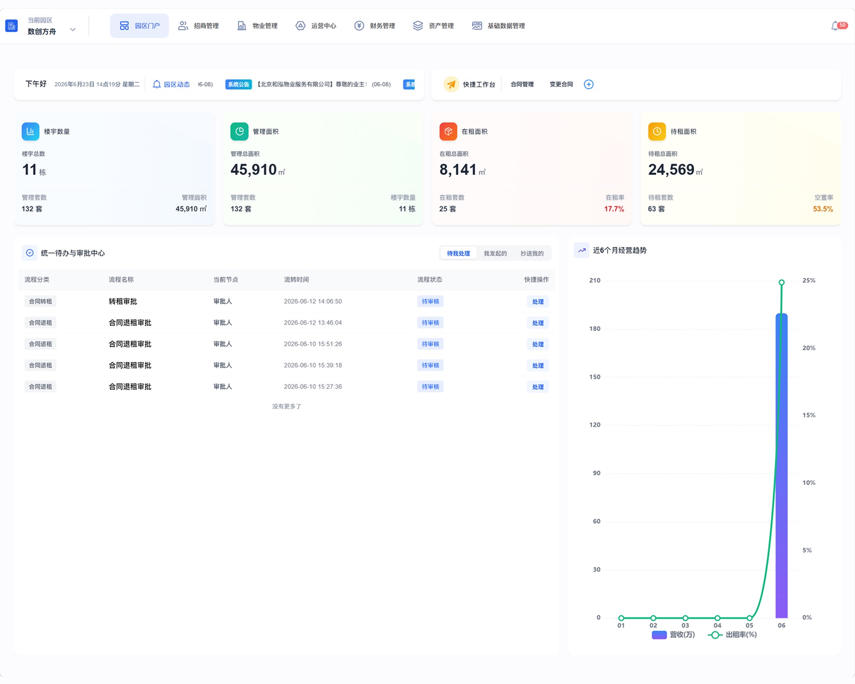Image resolution: width=855 pixels, height=684 pixels.
Task: Click the 统一待办与审批中心 check icon
Action: point(29,253)
